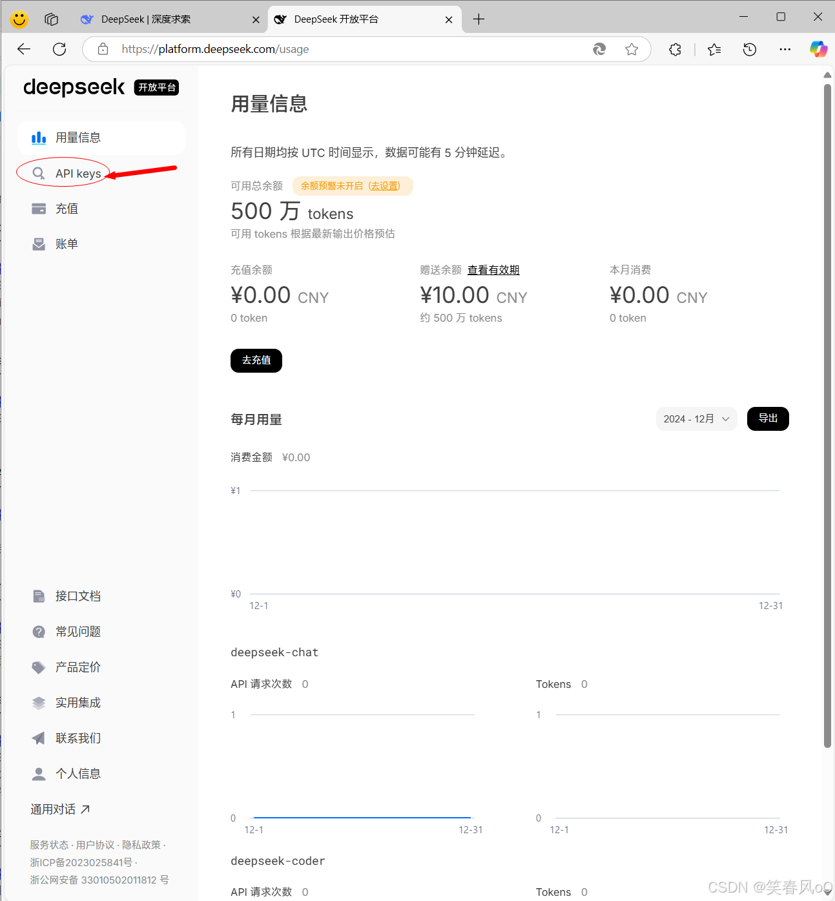Click 浙ICP备2023025841号 footer link
Viewport: 835px width, 901px height.
pyautogui.click(x=81, y=862)
